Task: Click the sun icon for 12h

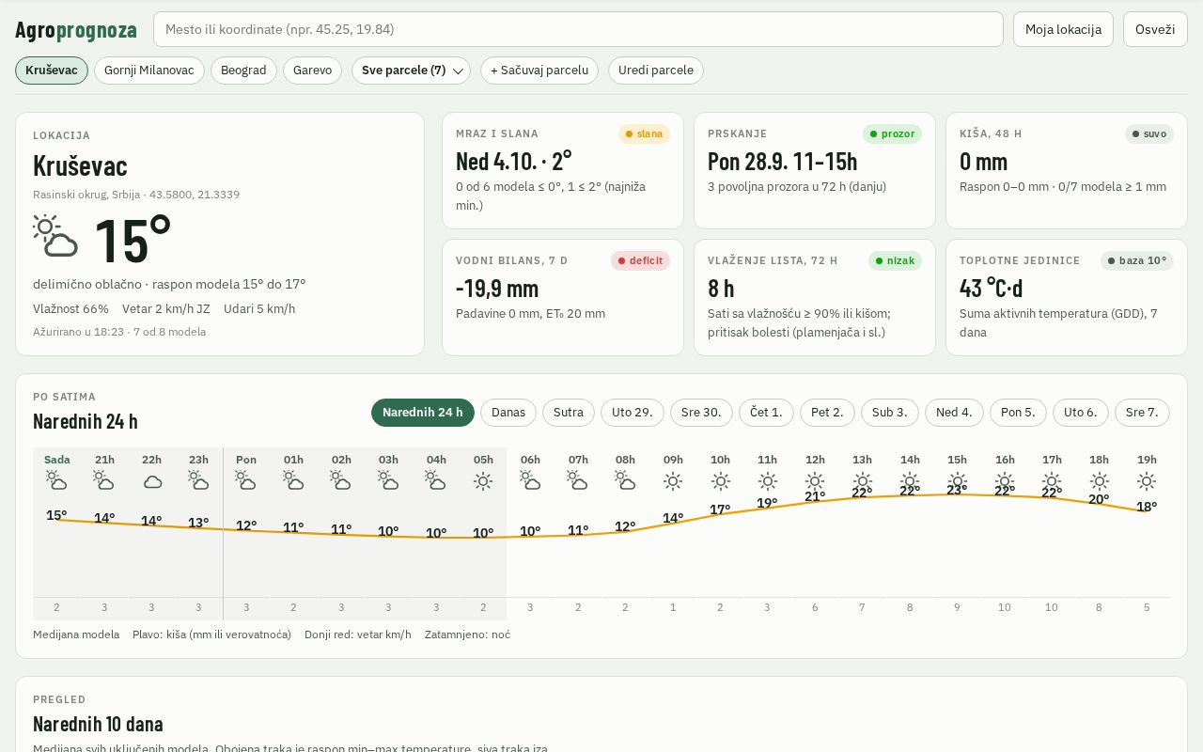Action: pos(815,481)
